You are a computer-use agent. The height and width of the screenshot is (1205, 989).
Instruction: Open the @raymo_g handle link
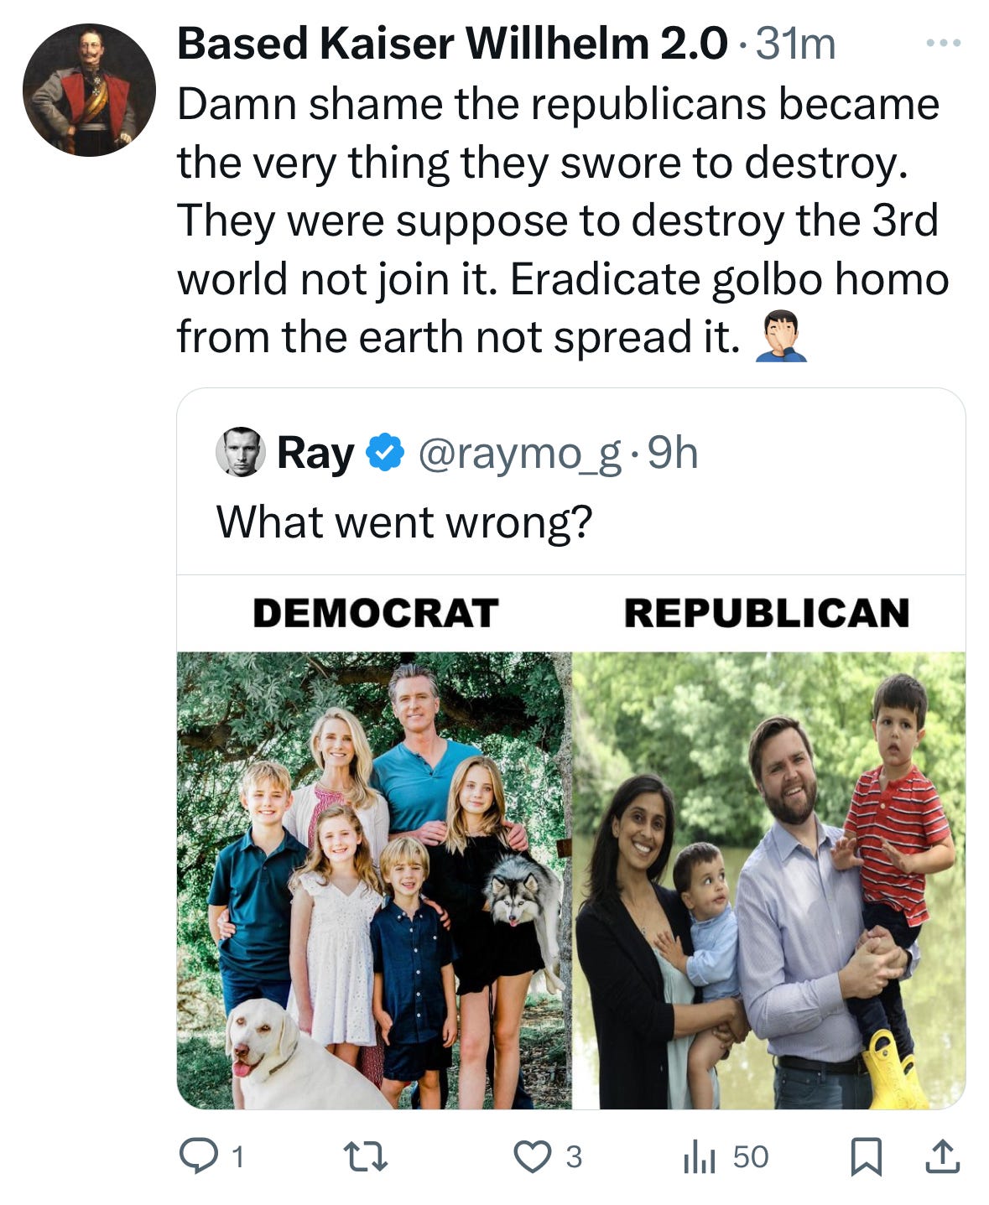[x=520, y=454]
